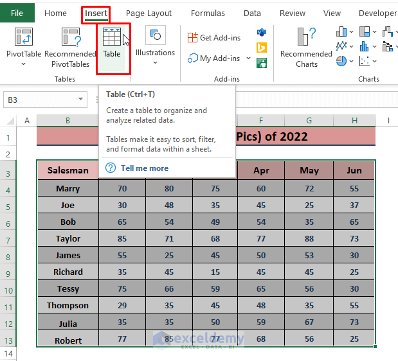Open Recommended PivotTables

point(70,48)
